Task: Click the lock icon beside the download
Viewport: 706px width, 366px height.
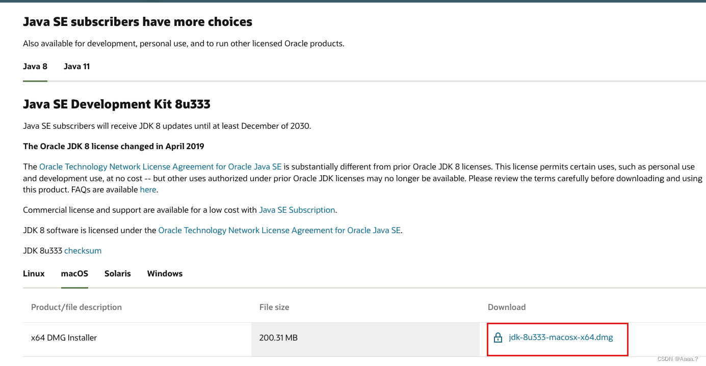Action: tap(498, 338)
